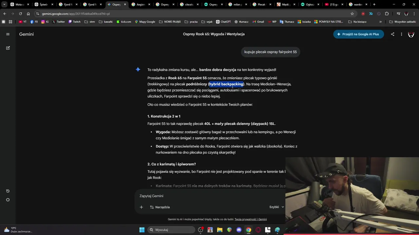Open the NOWE PAJĄKI bookmark folder

[170, 22]
